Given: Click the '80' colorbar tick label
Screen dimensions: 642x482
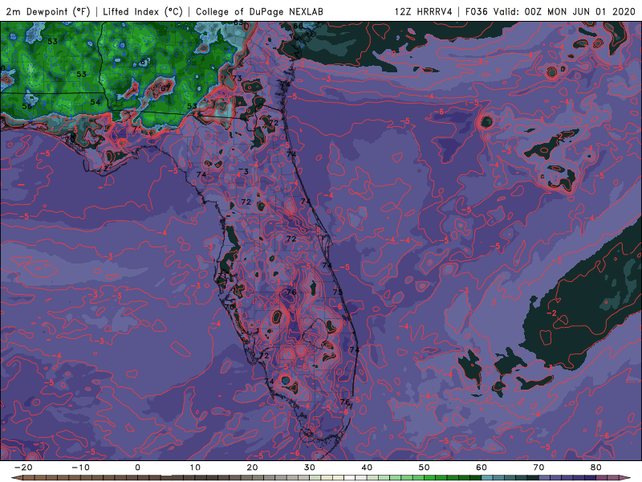Looking at the screenshot, I should [596, 468].
